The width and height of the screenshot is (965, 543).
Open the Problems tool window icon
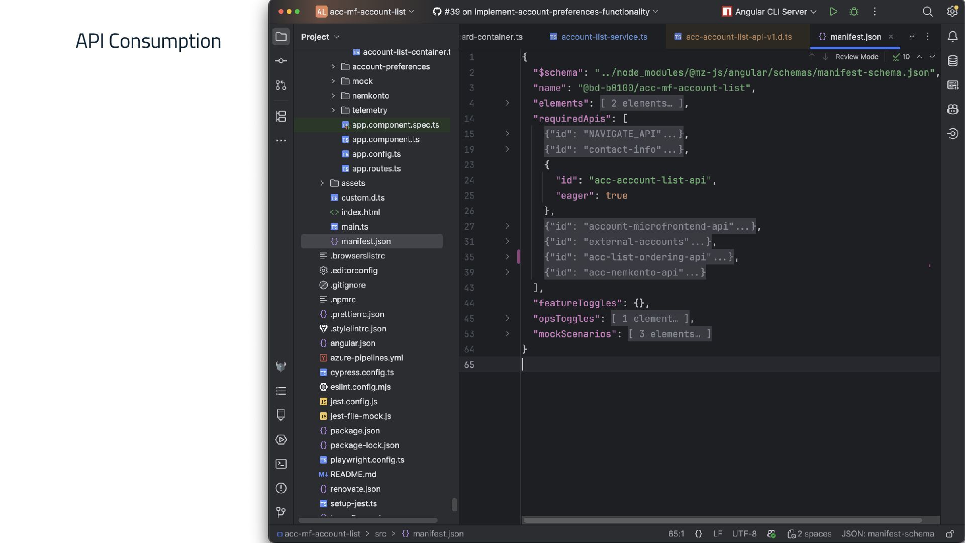click(281, 488)
